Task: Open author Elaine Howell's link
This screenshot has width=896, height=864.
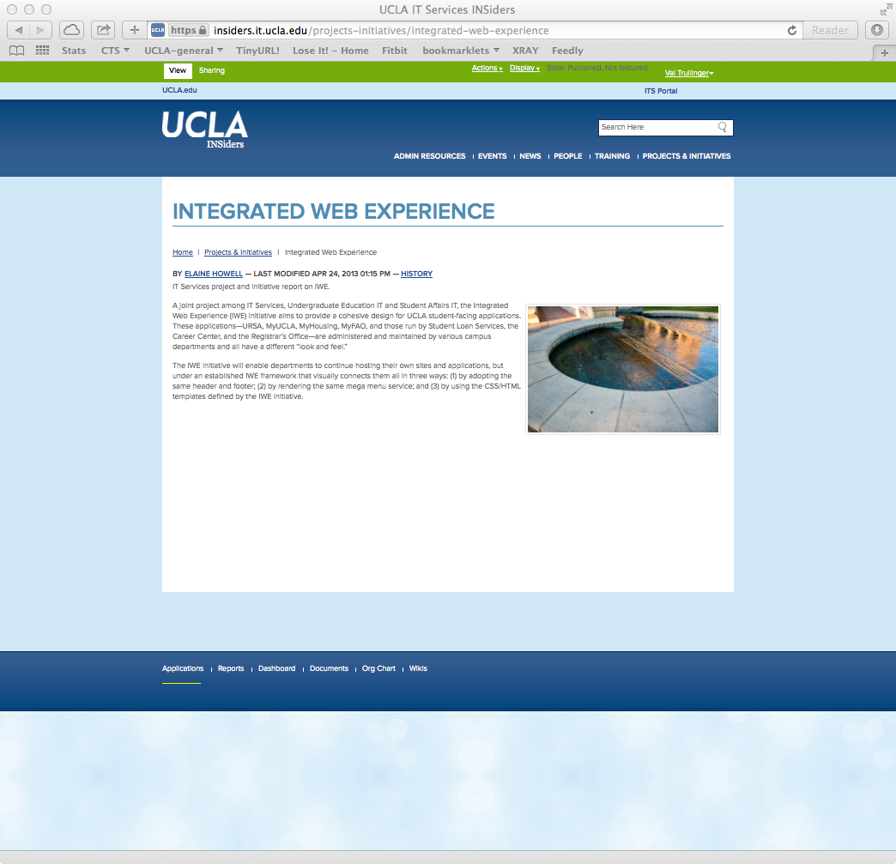Action: coord(213,274)
